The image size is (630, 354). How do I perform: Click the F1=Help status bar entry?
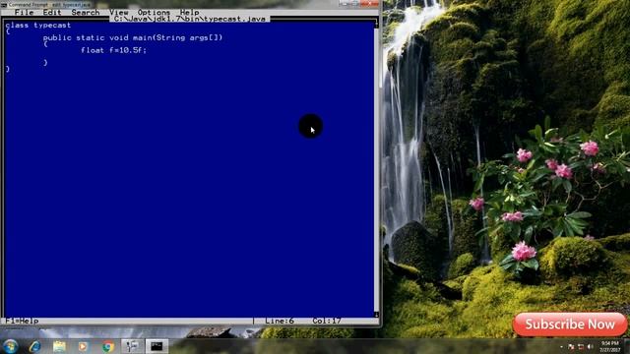[x=22, y=321]
